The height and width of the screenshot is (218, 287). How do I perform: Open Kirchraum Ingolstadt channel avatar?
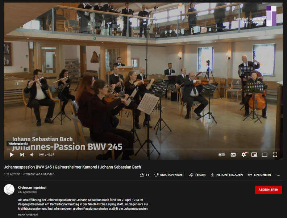pyautogui.click(x=9, y=190)
